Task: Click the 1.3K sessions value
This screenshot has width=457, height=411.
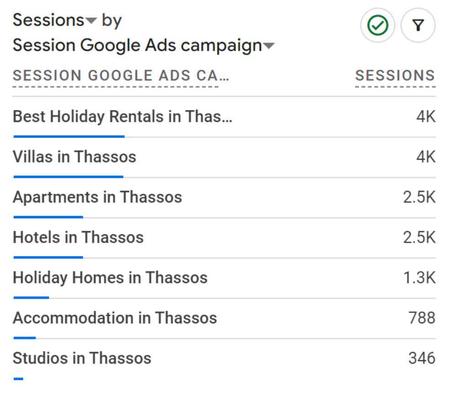Action: (x=420, y=278)
